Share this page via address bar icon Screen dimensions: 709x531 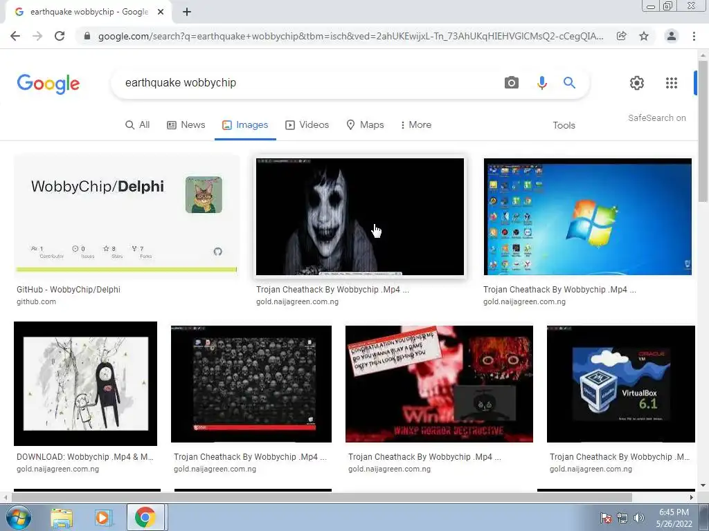(622, 36)
